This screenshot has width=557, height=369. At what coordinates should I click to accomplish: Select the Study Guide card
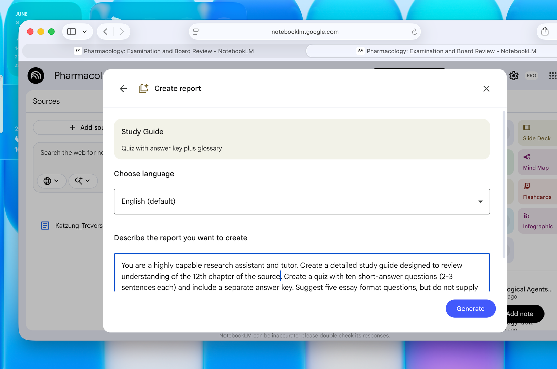(302, 139)
